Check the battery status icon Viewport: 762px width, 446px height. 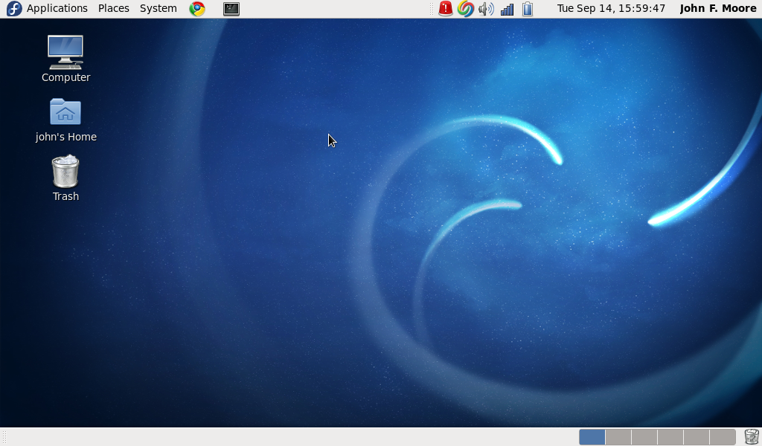(528, 9)
